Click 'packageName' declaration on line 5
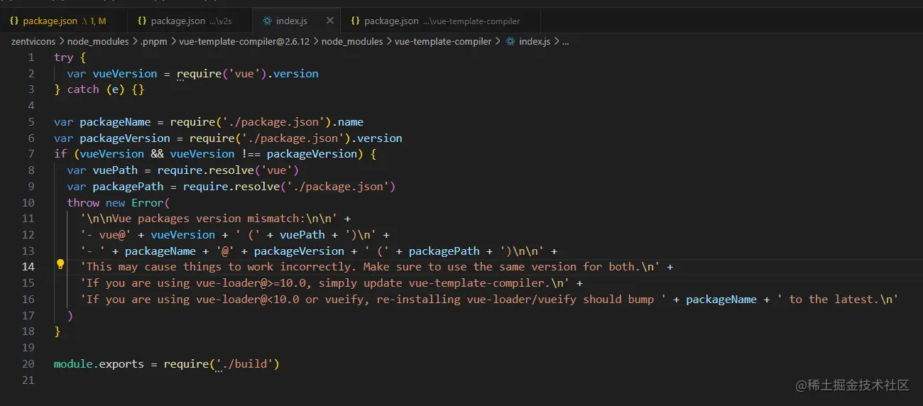 [x=115, y=122]
